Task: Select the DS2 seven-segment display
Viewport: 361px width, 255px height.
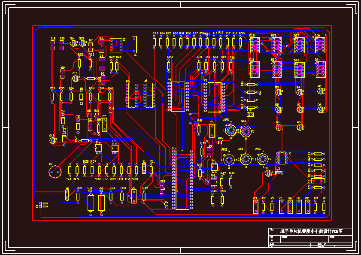Action: 276,70
